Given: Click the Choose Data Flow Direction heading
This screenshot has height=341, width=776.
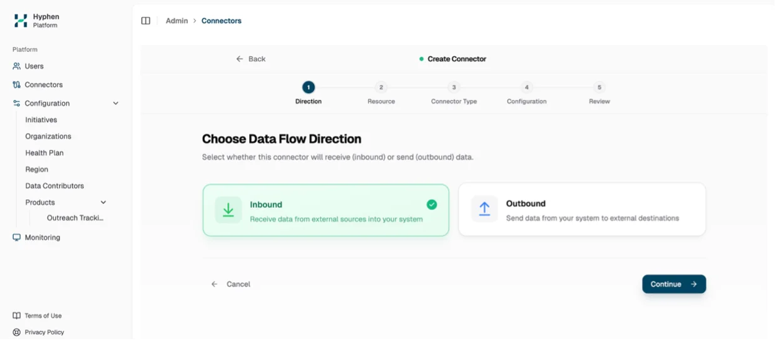Looking at the screenshot, I should tap(282, 139).
